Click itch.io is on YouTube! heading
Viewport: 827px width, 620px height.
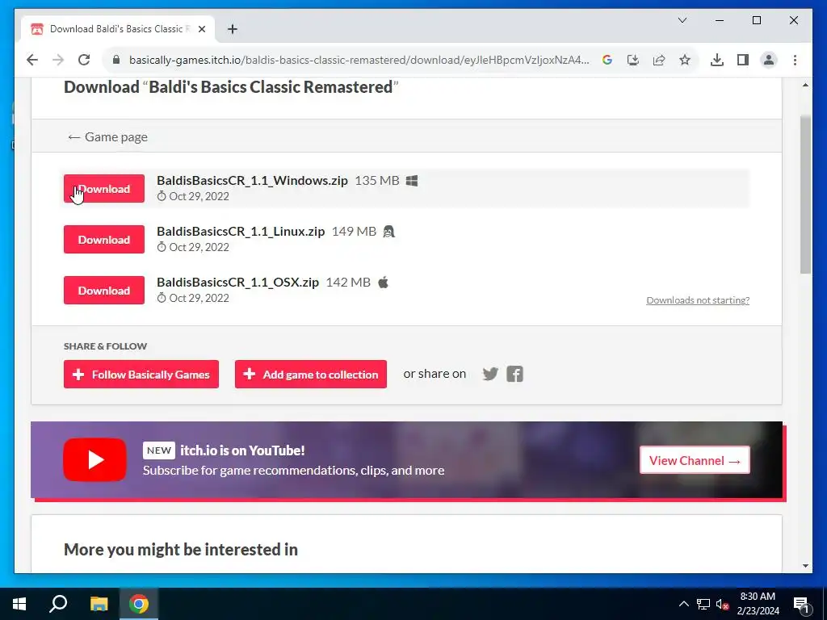click(x=242, y=450)
